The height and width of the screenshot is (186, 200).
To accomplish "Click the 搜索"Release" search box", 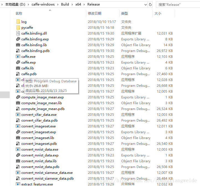I will pyautogui.click(x=178, y=5).
